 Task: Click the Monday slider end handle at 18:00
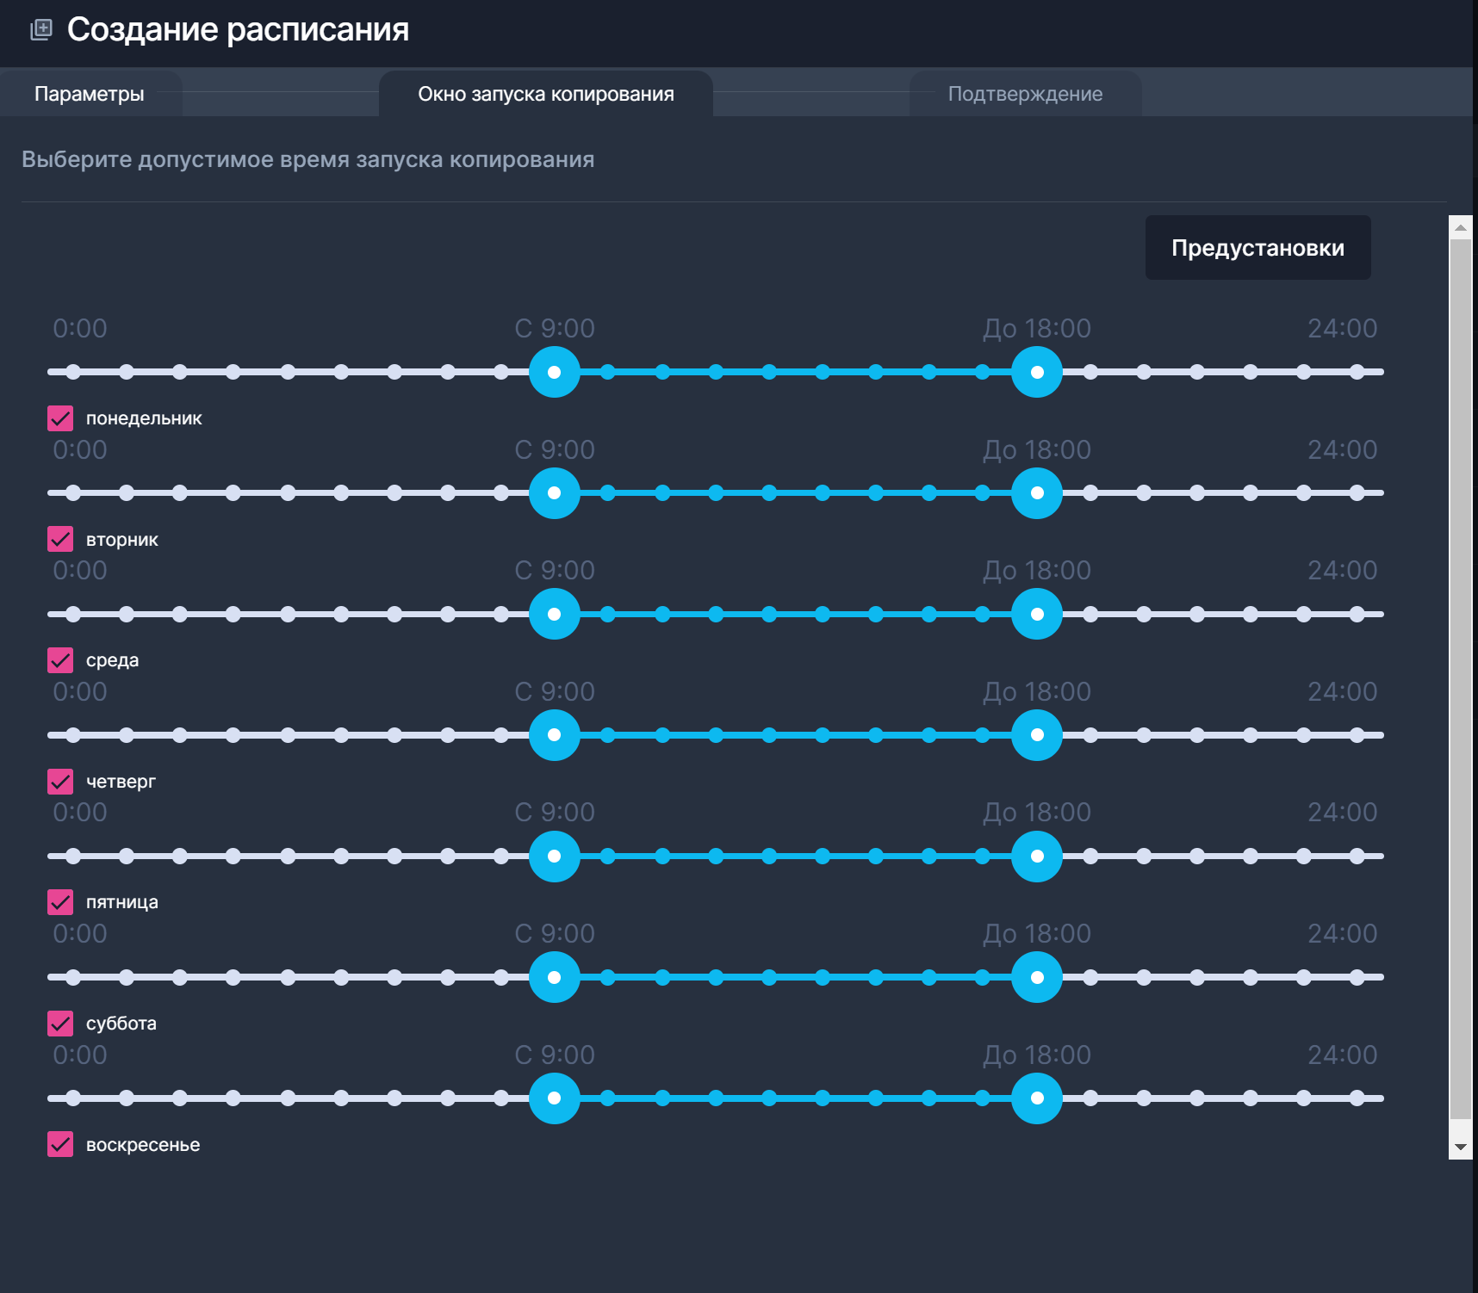pyautogui.click(x=1037, y=372)
